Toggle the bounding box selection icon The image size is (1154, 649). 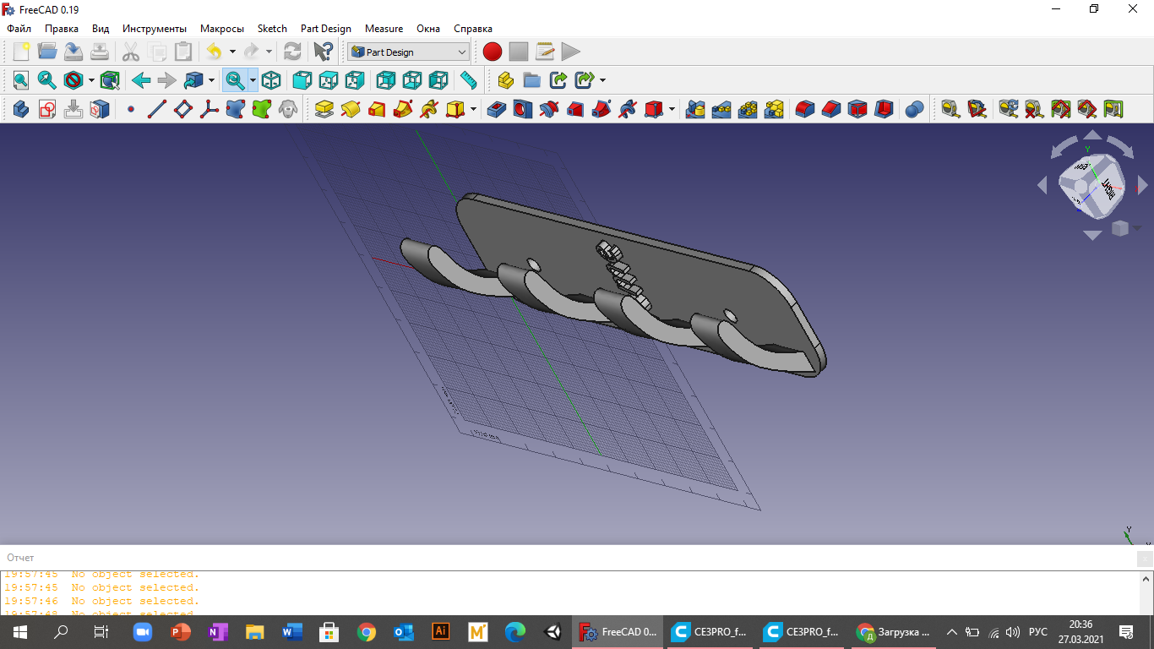(x=110, y=80)
